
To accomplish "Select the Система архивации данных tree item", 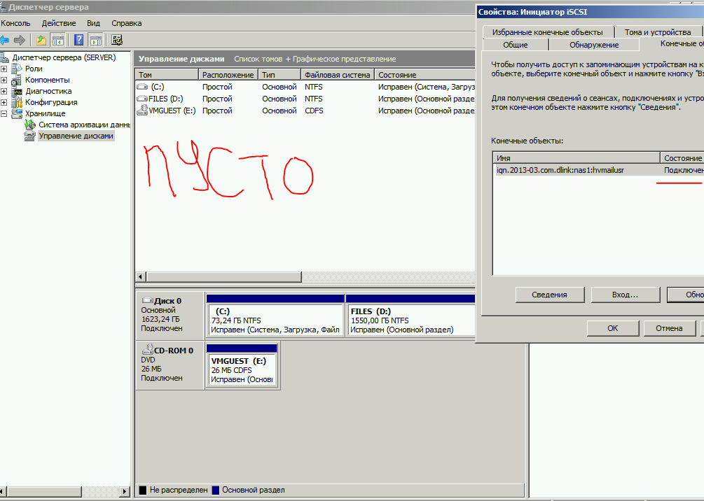I will click(x=84, y=125).
